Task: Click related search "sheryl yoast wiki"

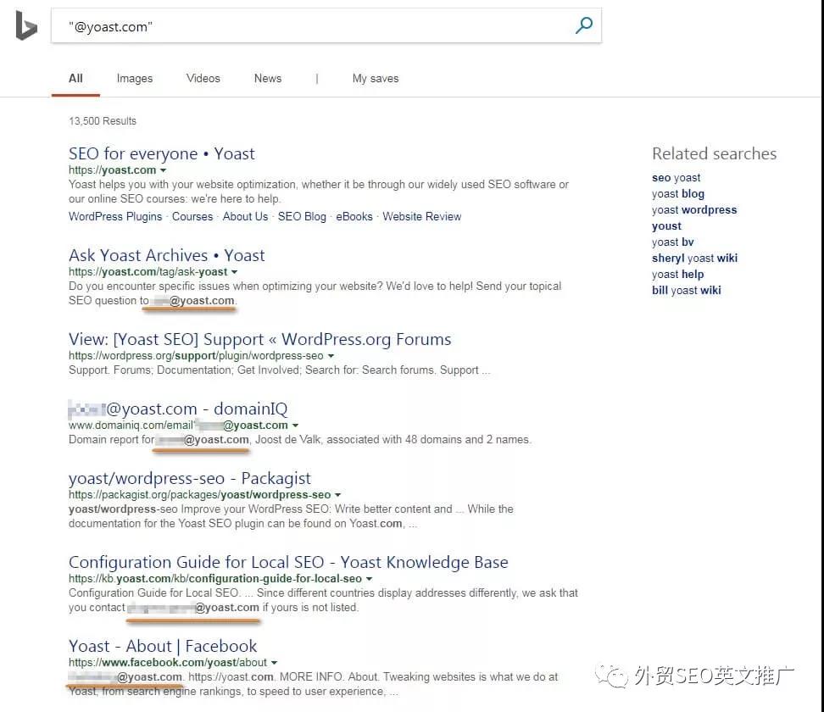Action: point(695,258)
